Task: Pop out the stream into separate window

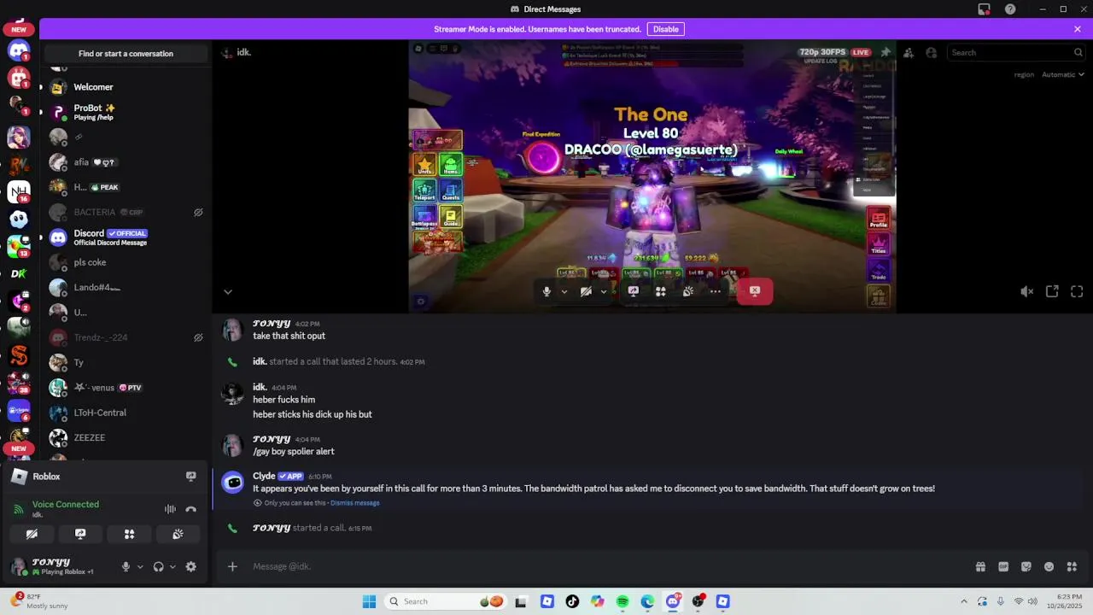Action: 1052,291
